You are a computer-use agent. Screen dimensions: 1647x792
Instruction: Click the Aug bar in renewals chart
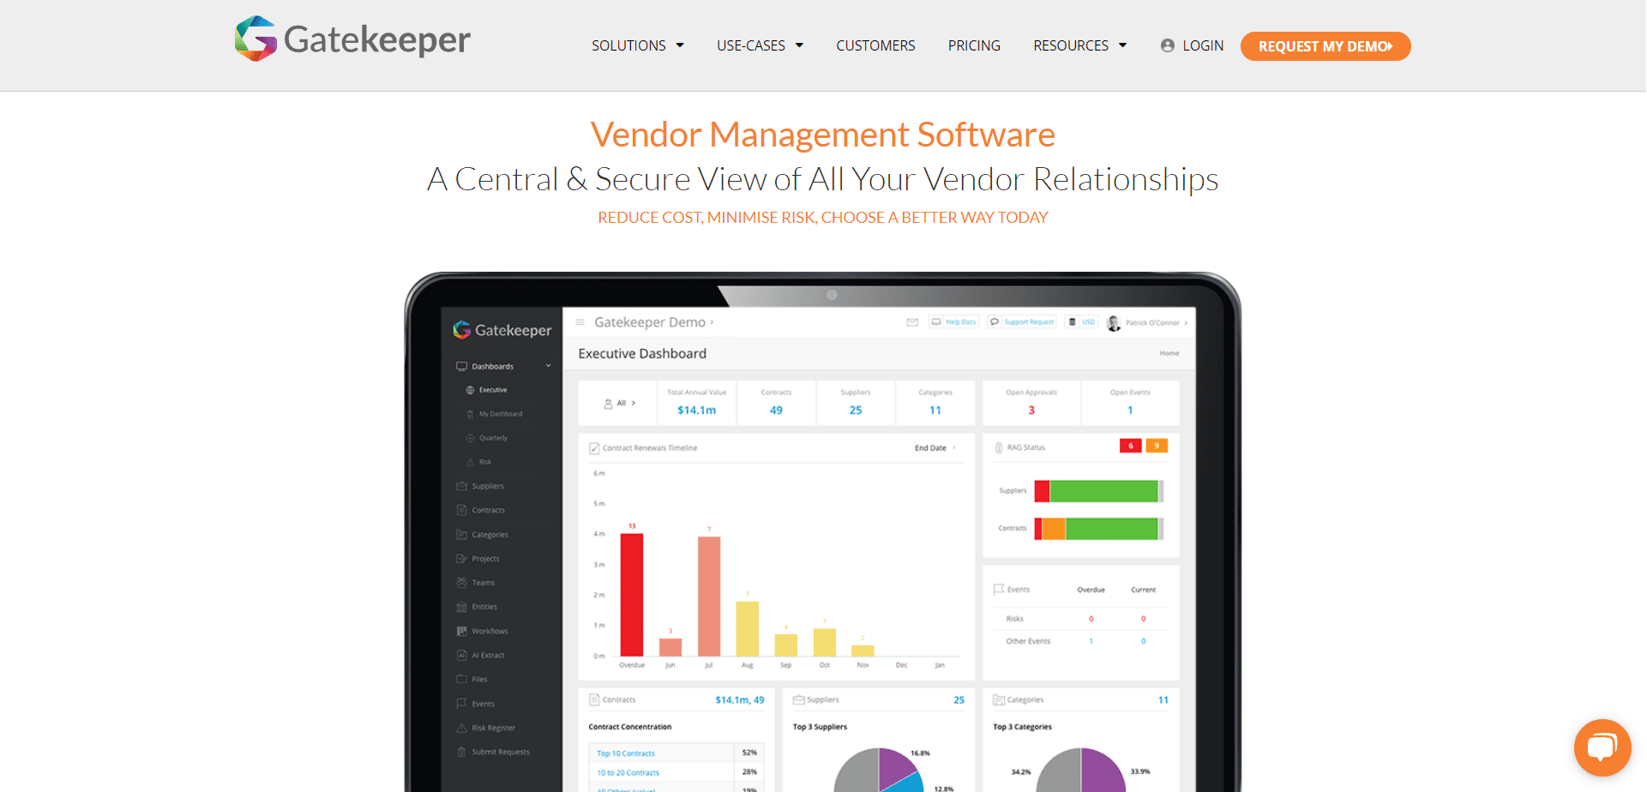(x=748, y=629)
